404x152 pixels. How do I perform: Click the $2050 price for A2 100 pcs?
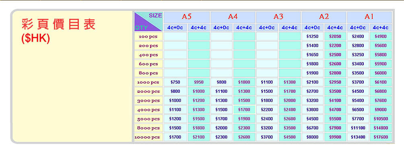(x=335, y=36)
